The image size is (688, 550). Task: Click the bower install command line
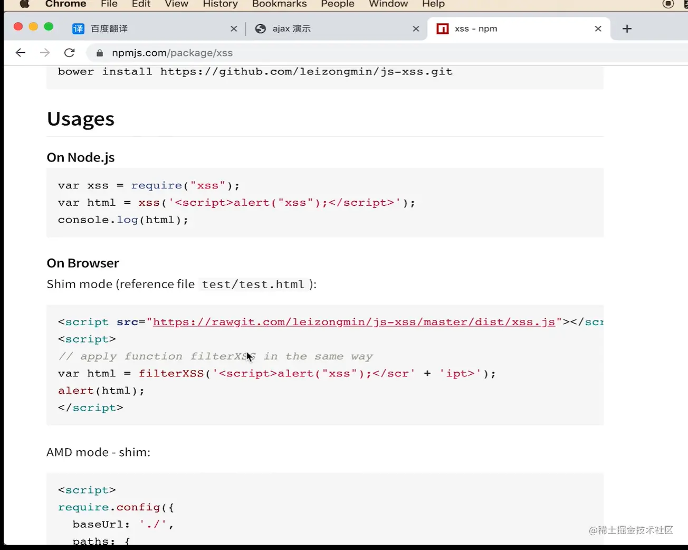tap(255, 72)
